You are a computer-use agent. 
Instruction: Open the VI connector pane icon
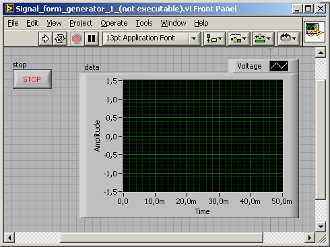315,32
